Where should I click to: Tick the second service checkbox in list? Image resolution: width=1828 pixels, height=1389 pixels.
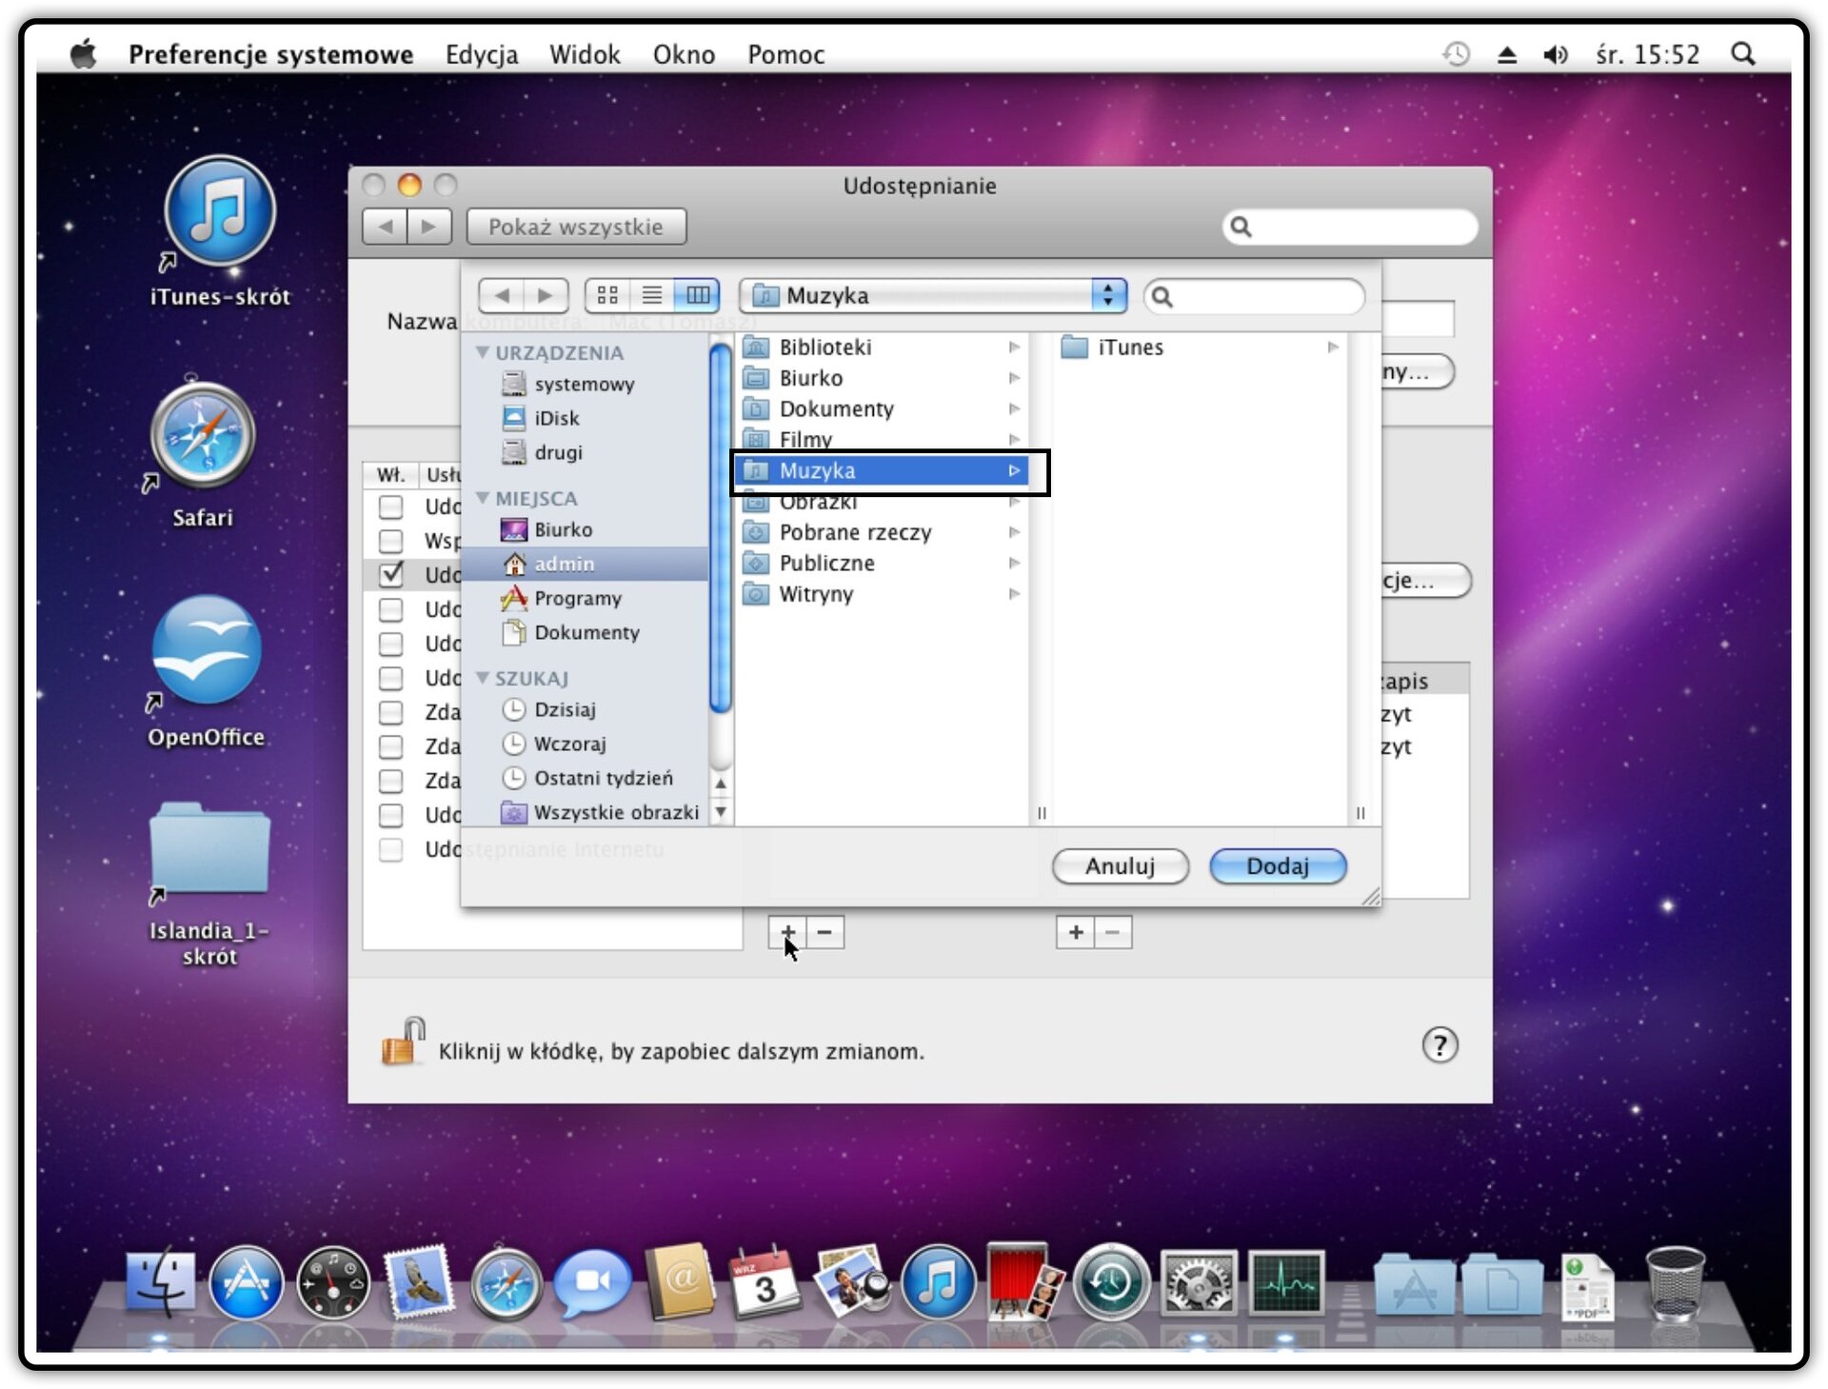[390, 541]
